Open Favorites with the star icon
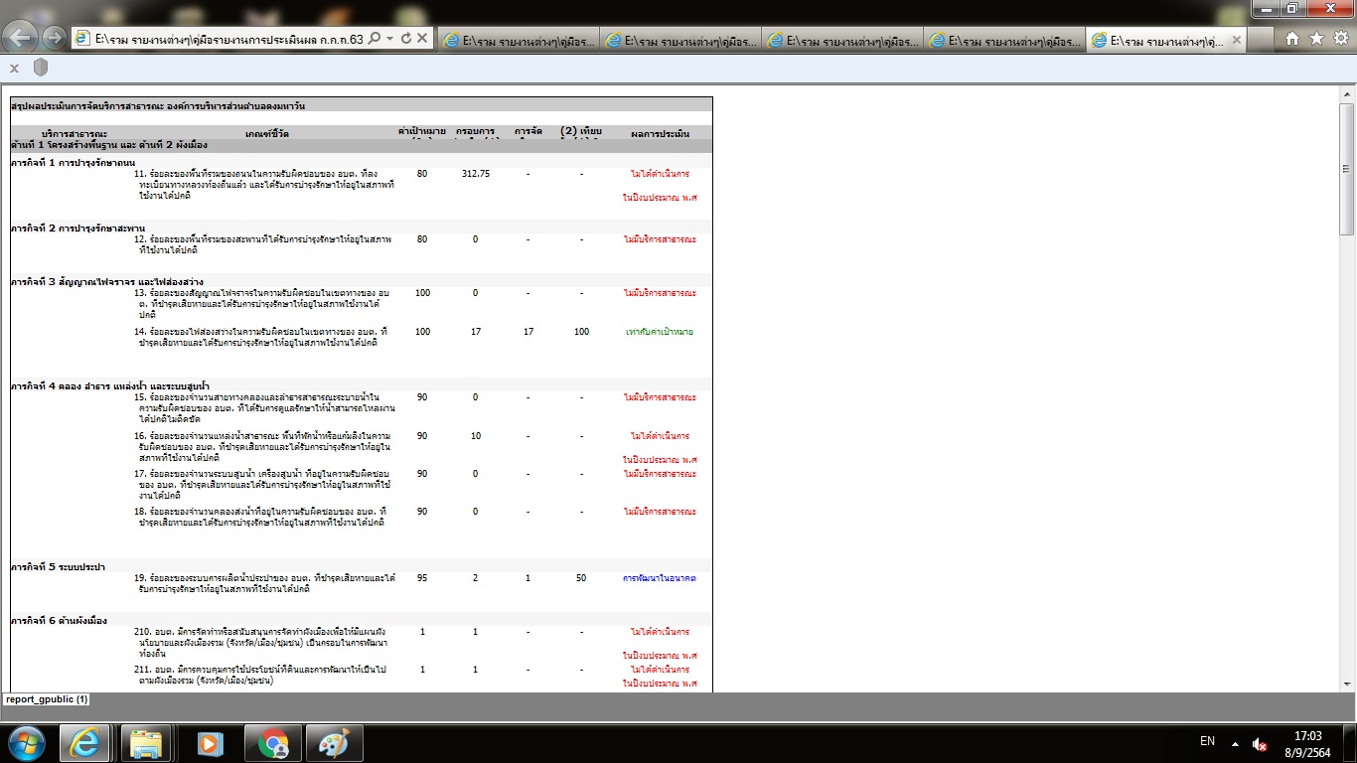This screenshot has height=763, width=1357. 1316,39
